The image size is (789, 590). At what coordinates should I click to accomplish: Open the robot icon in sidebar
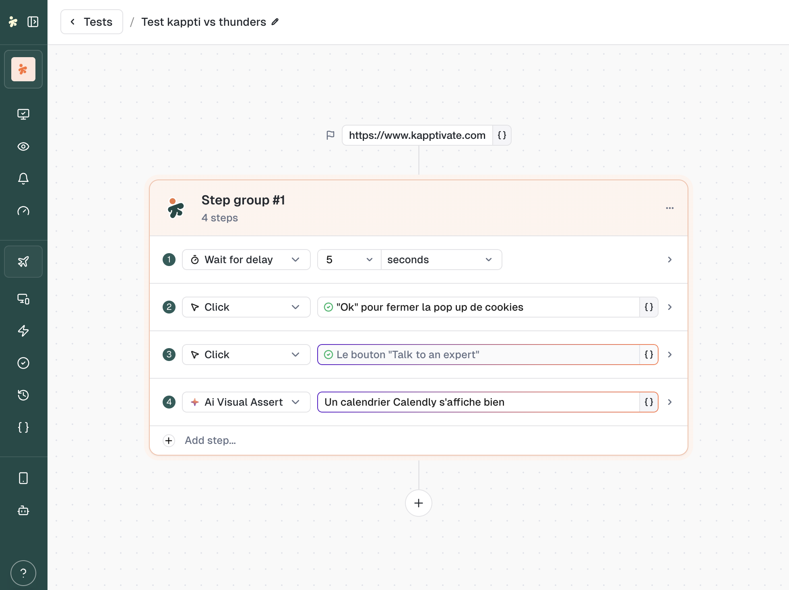click(23, 510)
